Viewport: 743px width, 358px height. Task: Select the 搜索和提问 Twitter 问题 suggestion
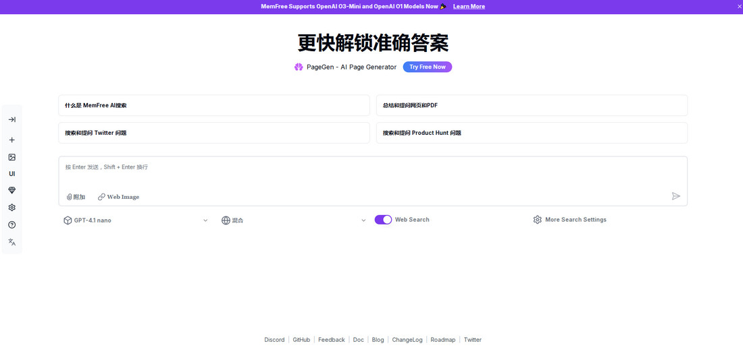pyautogui.click(x=213, y=133)
